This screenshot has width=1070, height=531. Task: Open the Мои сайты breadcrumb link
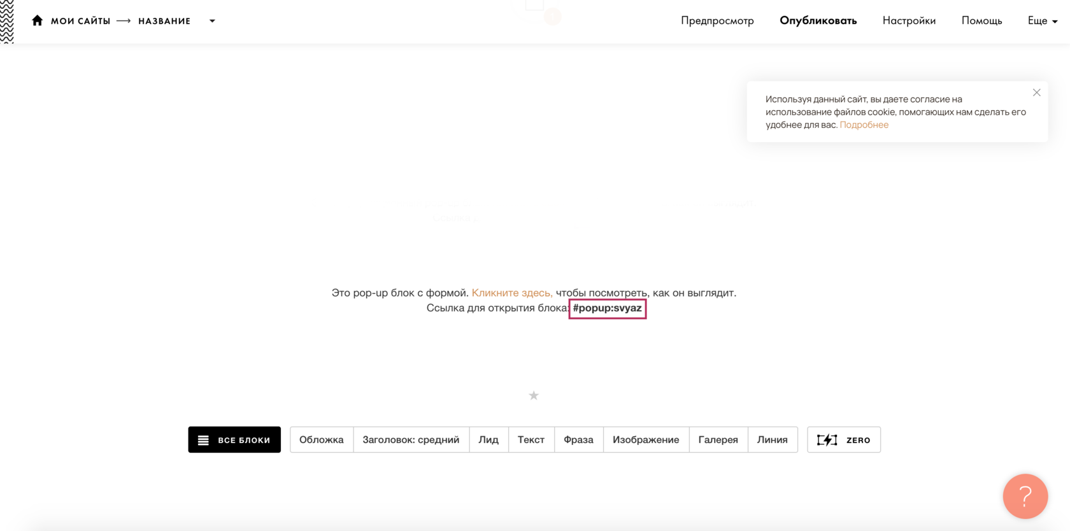pos(80,21)
